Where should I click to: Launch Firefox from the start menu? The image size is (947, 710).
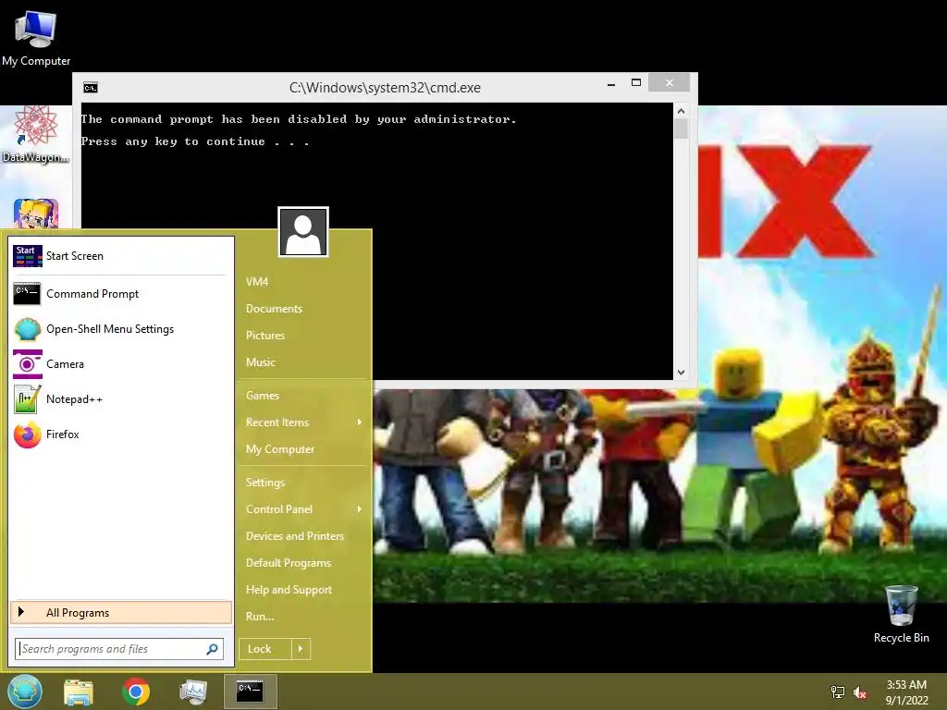tap(121, 435)
